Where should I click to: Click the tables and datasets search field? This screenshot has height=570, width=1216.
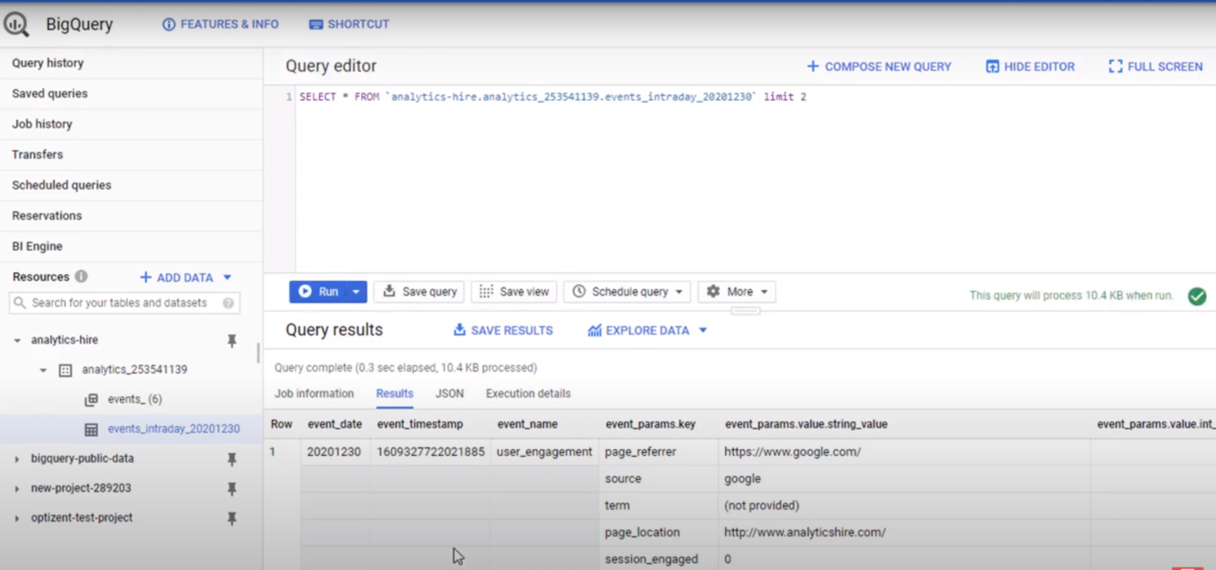point(119,303)
